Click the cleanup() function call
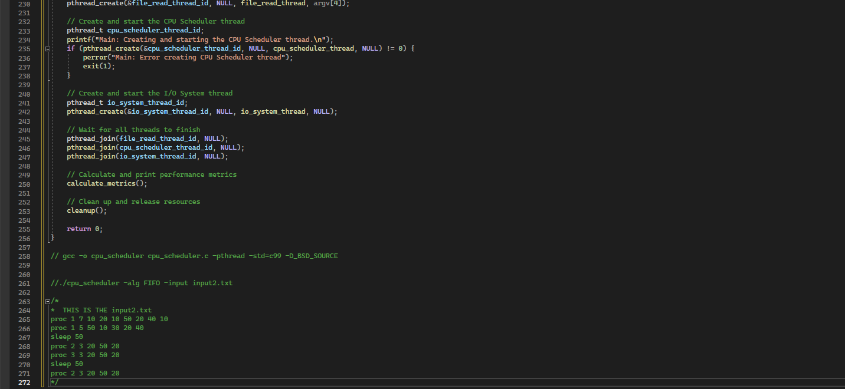 click(86, 210)
